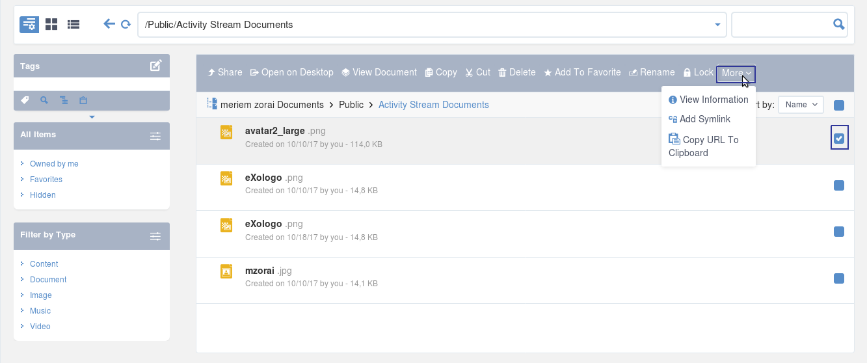The height and width of the screenshot is (363, 867).
Task: Click the search magnifier icon
Action: point(839,25)
